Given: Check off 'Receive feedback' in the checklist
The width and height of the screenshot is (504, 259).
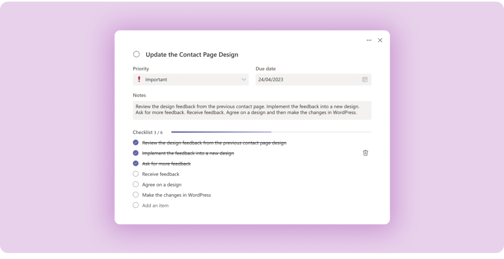Looking at the screenshot, I should tap(135, 173).
